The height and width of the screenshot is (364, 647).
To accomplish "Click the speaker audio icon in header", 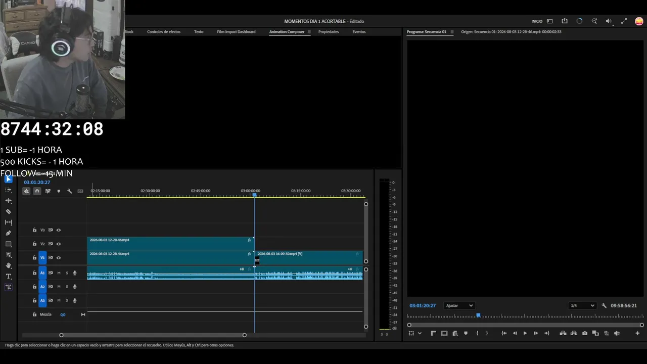I will point(609,21).
